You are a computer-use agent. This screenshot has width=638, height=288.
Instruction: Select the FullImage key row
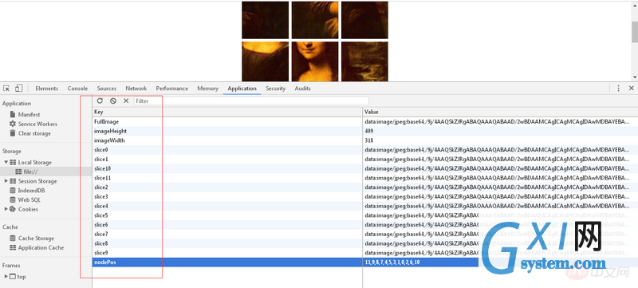[x=227, y=121]
